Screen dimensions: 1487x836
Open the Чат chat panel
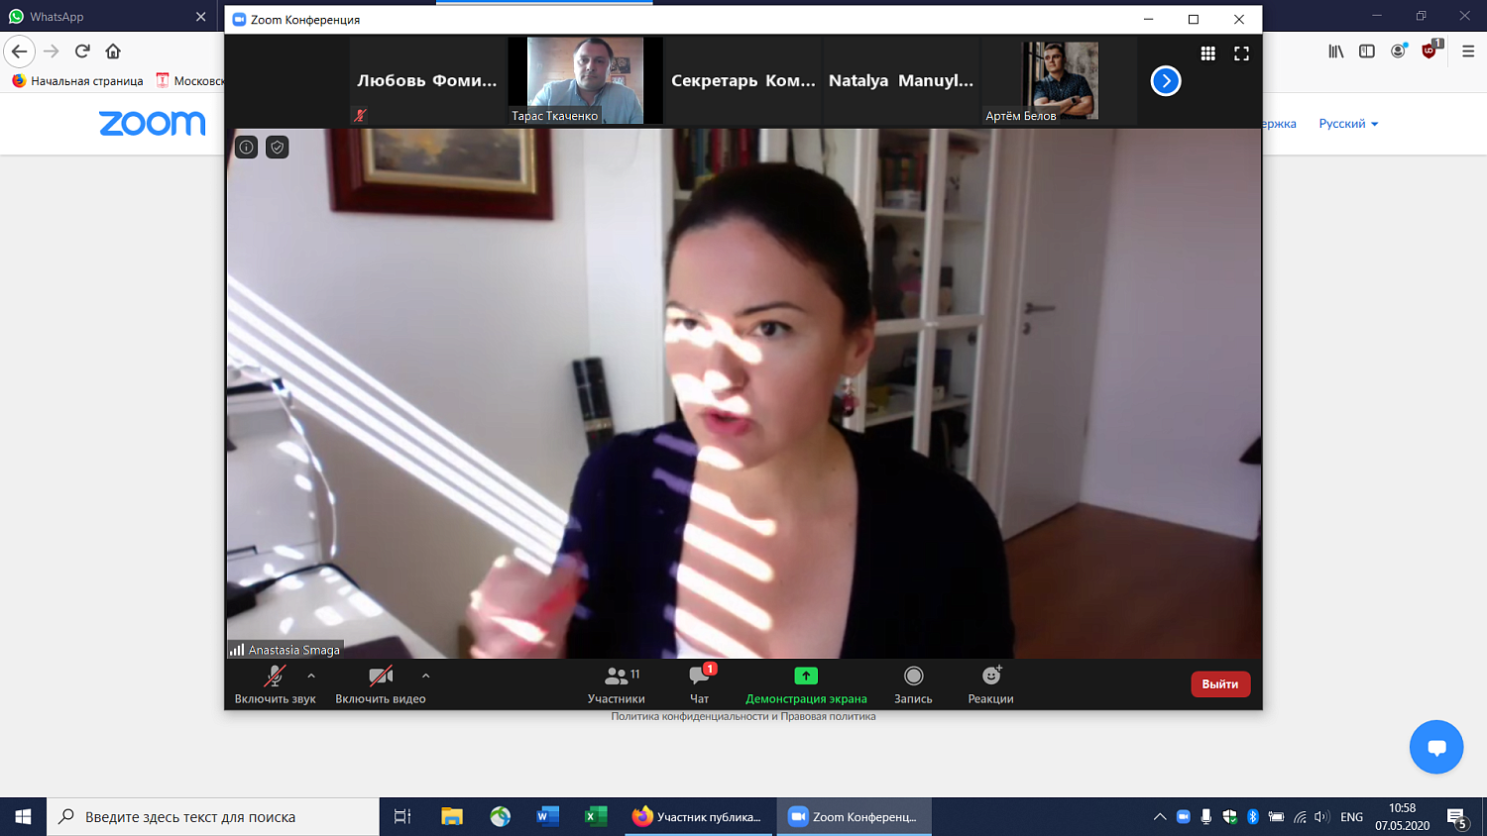tap(700, 684)
